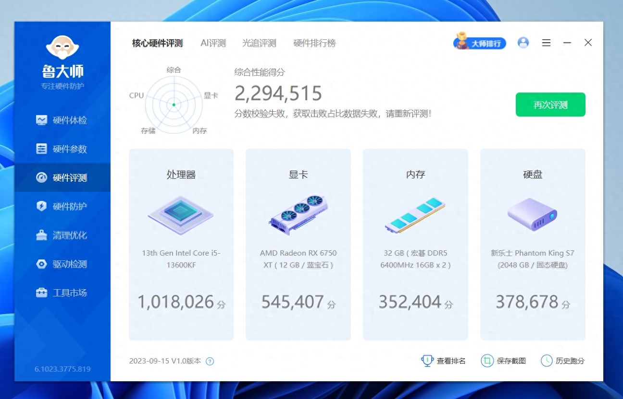Open 硬件参数 in the sidebar

[62, 149]
